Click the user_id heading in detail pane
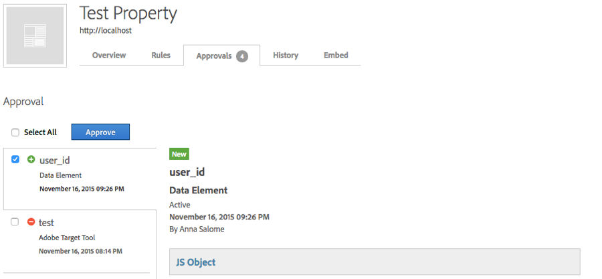This screenshot has width=602, height=279. coord(187,173)
